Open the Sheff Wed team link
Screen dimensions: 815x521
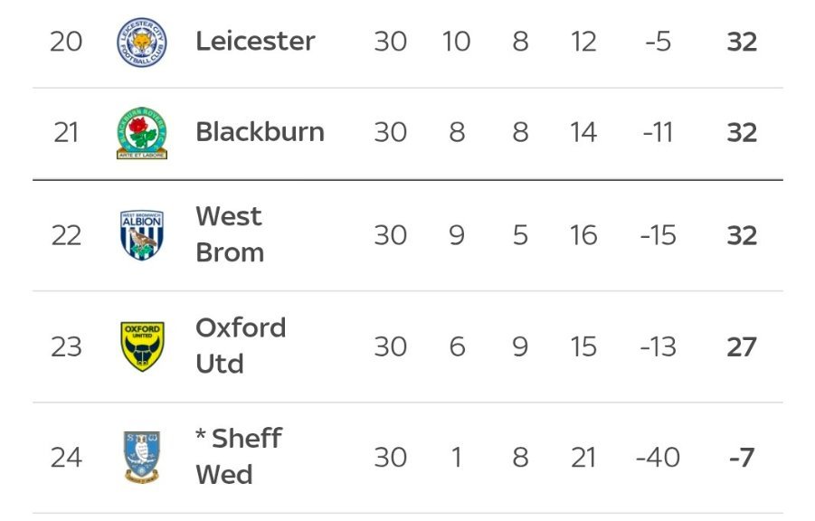point(238,457)
